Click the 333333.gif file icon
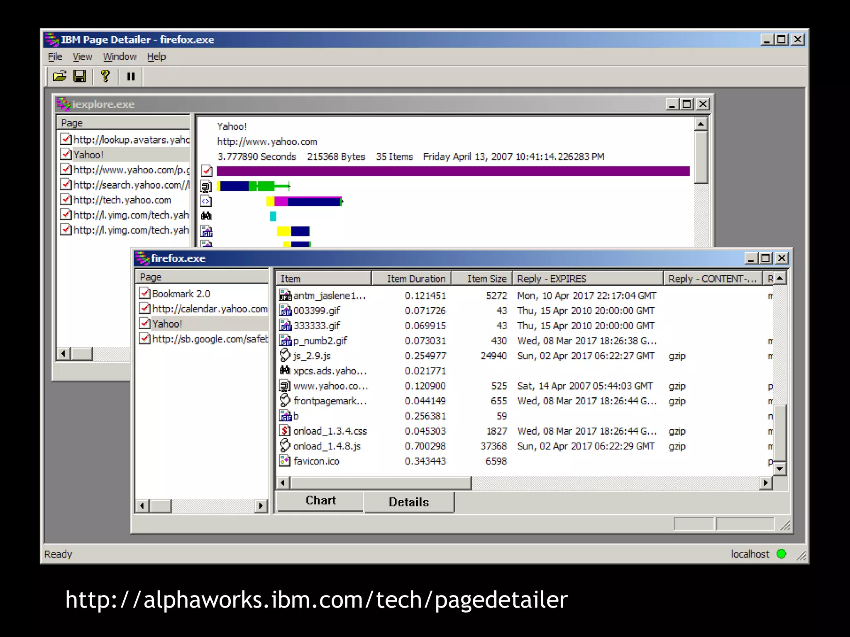The width and height of the screenshot is (850, 637). pos(285,326)
